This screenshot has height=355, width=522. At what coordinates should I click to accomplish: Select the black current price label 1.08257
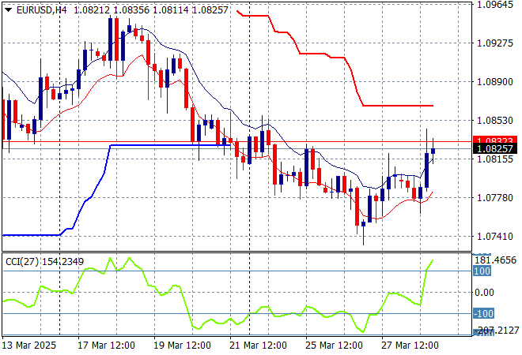coord(495,149)
